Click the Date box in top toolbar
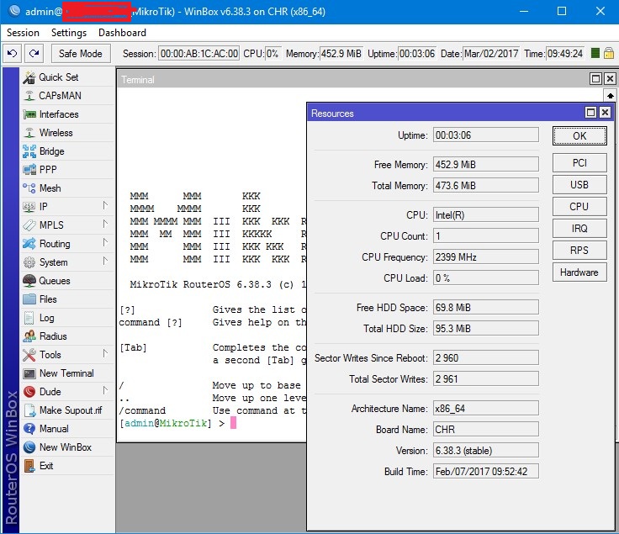The height and width of the screenshot is (534, 619). [491, 53]
